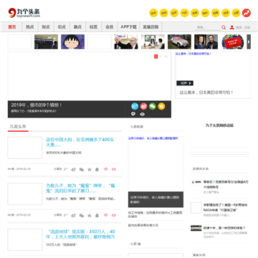This screenshot has height=258, width=258.
Task: Click the 注册 register link
Action: (x=247, y=28)
